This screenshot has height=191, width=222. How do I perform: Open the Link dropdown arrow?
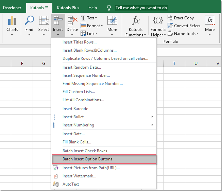pyautogui.click(x=97, y=34)
